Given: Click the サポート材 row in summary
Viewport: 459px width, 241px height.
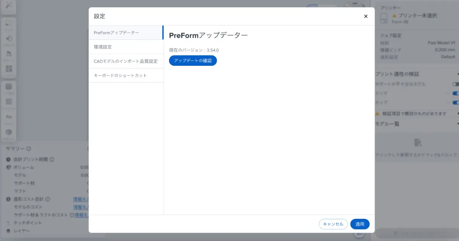Looking at the screenshot, I should [x=24, y=183].
